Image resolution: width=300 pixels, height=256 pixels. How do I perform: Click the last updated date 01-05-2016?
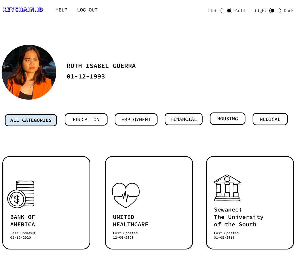click(224, 237)
